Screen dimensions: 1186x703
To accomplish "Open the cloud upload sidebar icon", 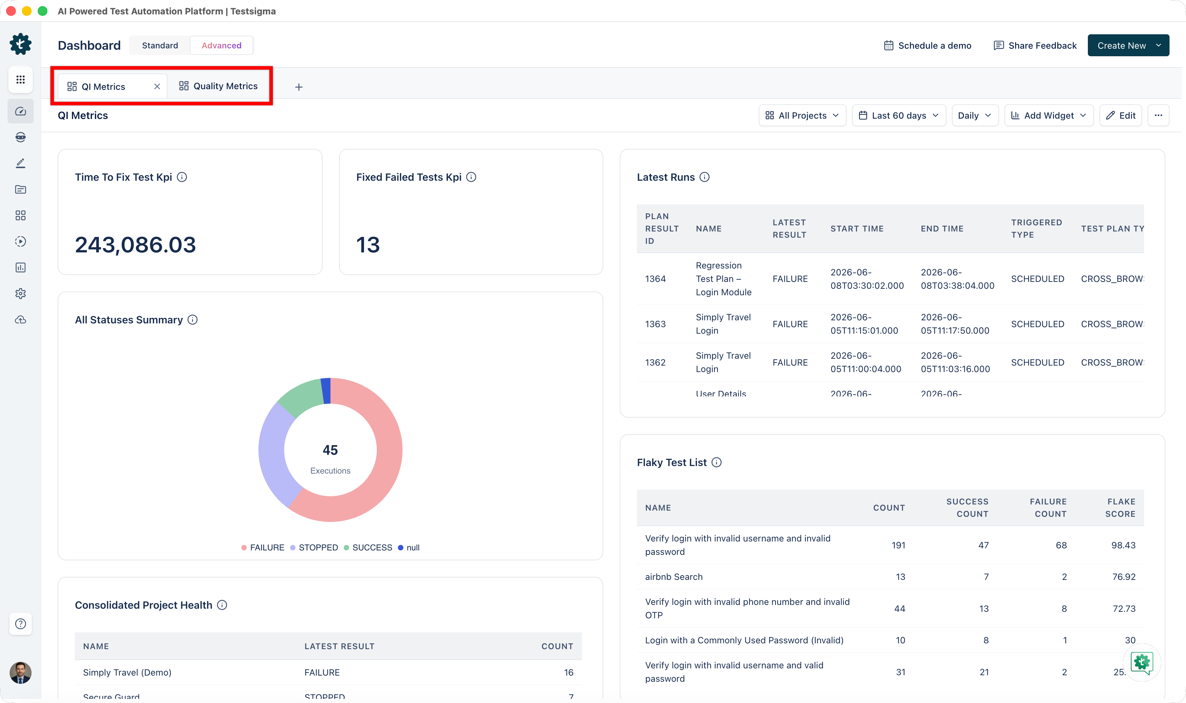I will point(20,320).
